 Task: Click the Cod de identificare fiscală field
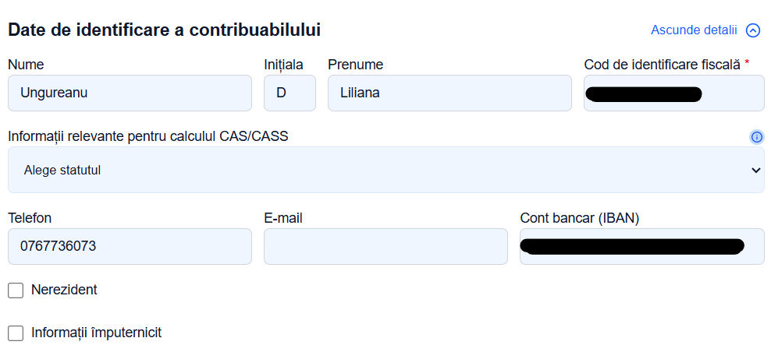click(674, 93)
